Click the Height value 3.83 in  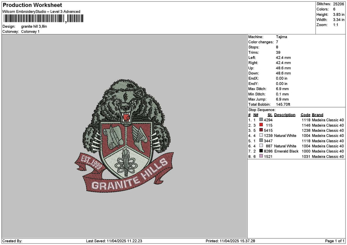click(x=339, y=14)
